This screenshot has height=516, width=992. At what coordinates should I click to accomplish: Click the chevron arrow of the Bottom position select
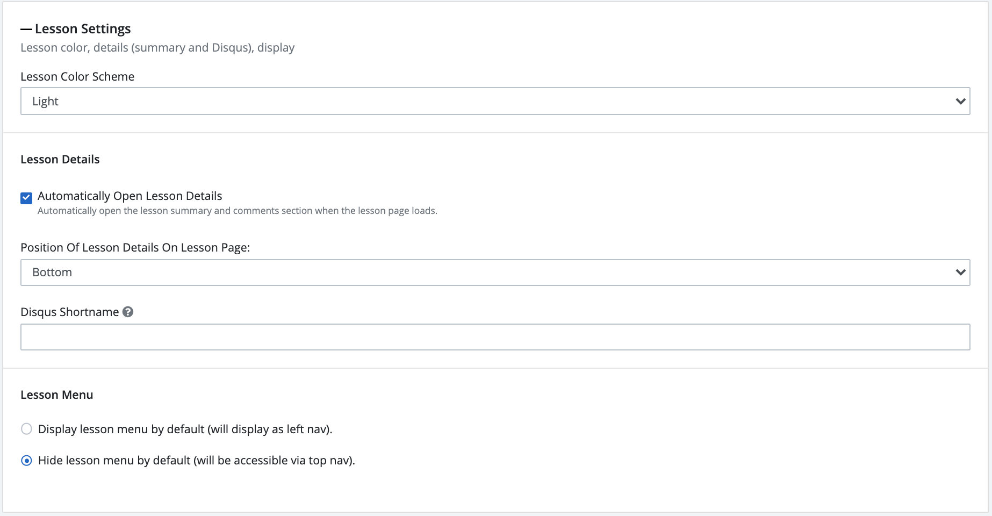[x=960, y=273]
